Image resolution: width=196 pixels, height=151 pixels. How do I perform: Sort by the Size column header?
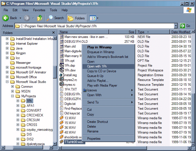pyautogui.click(x=122, y=32)
